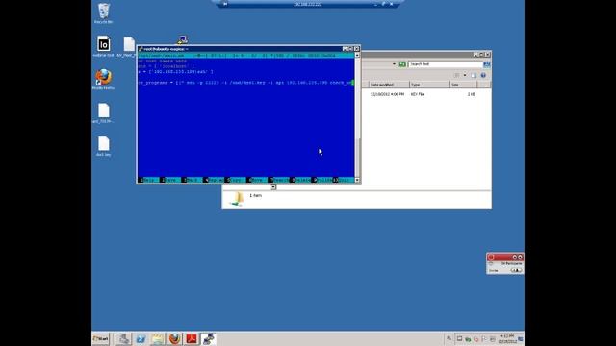
Task: Click the small dropdown arrow below the terminal
Action: [x=273, y=187]
